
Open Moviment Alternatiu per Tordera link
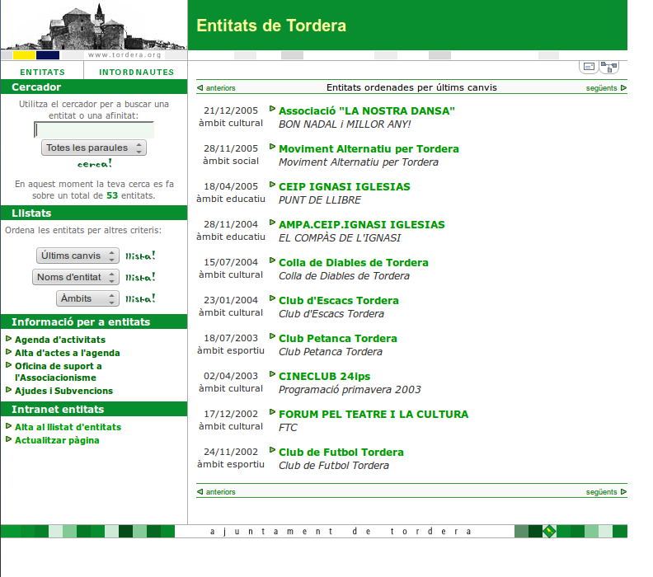click(x=369, y=148)
